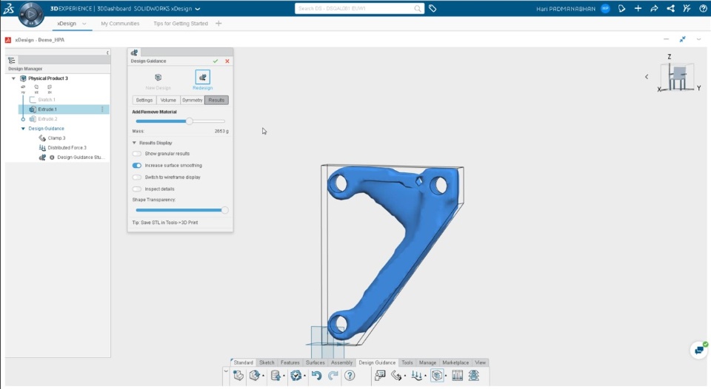Open the Assembly toolbar tab
711x389 pixels.
(341, 362)
